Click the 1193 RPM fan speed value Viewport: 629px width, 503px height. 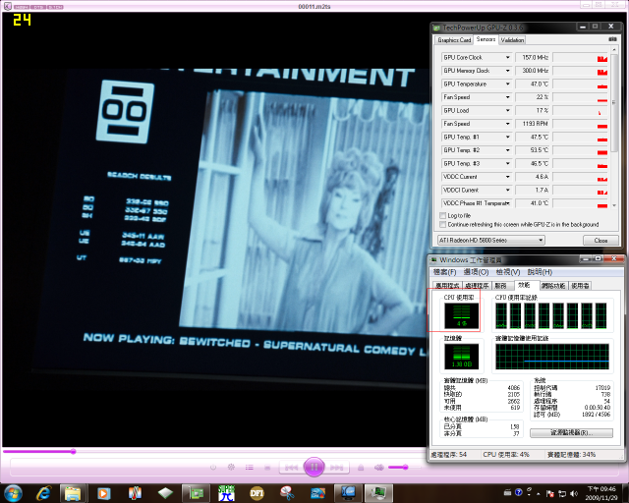click(x=533, y=124)
